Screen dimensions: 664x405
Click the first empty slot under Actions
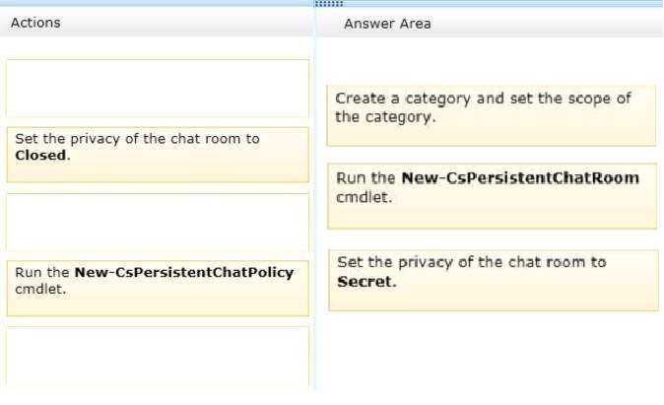coord(158,88)
